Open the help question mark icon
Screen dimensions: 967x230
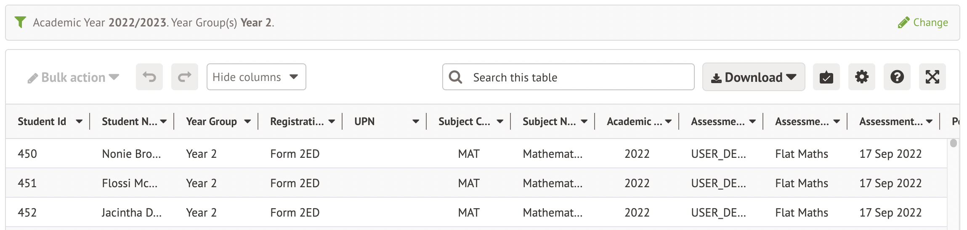click(x=897, y=77)
